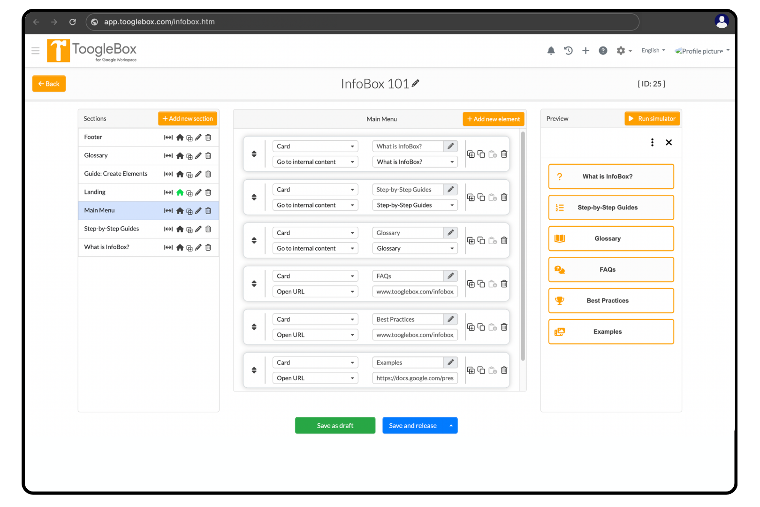Delete the Step-by-Step Guides section
This screenshot has width=760, height=507.
(208, 229)
